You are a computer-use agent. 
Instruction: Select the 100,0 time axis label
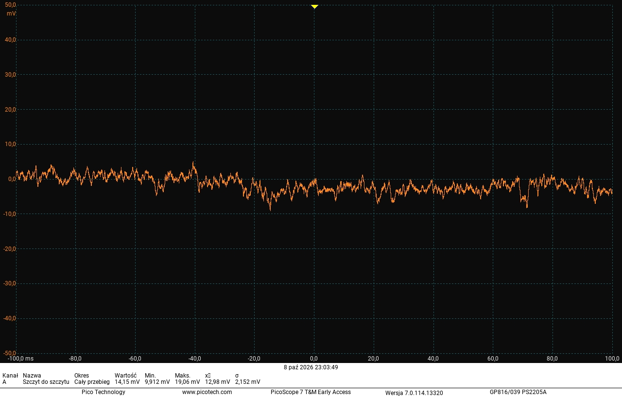[x=612, y=359]
